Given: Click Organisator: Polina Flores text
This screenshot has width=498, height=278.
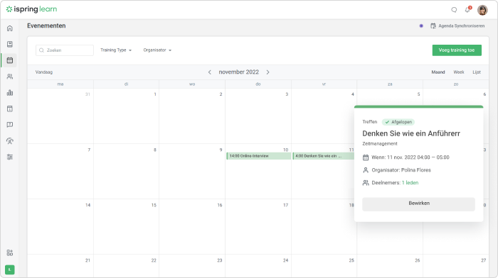Looking at the screenshot, I should (401, 170).
